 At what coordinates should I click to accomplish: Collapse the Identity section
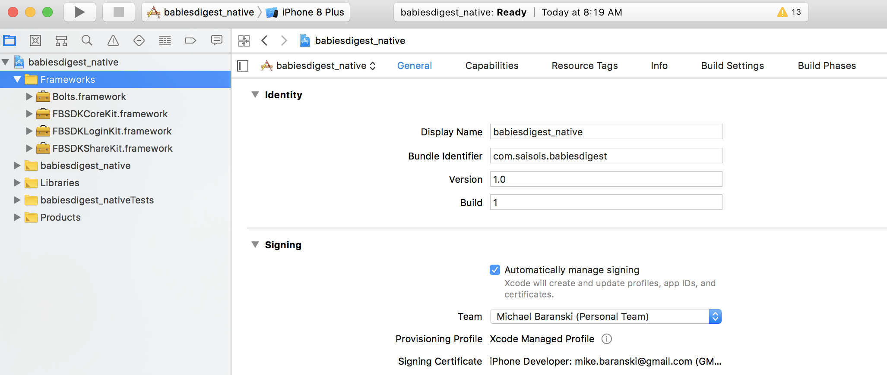tap(255, 94)
